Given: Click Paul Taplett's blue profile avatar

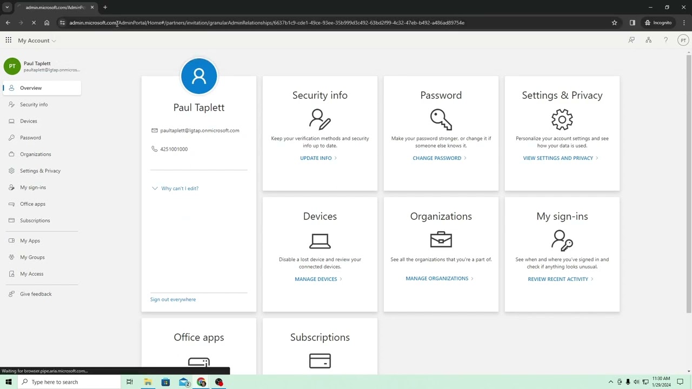Looking at the screenshot, I should click(x=199, y=76).
